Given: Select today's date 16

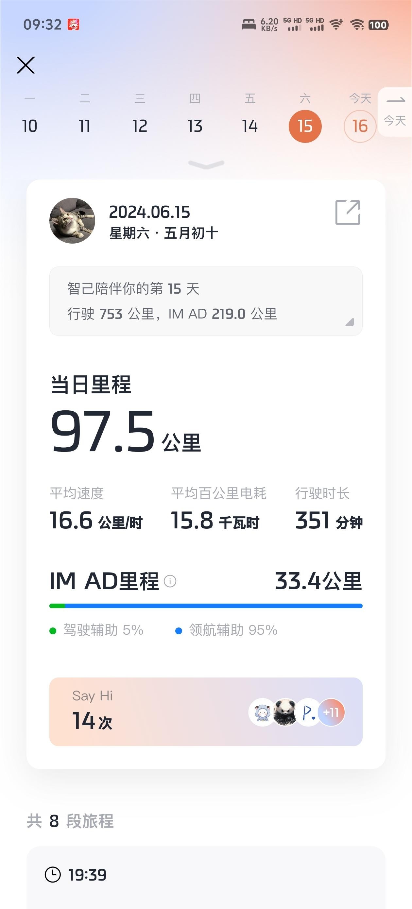Looking at the screenshot, I should (x=360, y=126).
